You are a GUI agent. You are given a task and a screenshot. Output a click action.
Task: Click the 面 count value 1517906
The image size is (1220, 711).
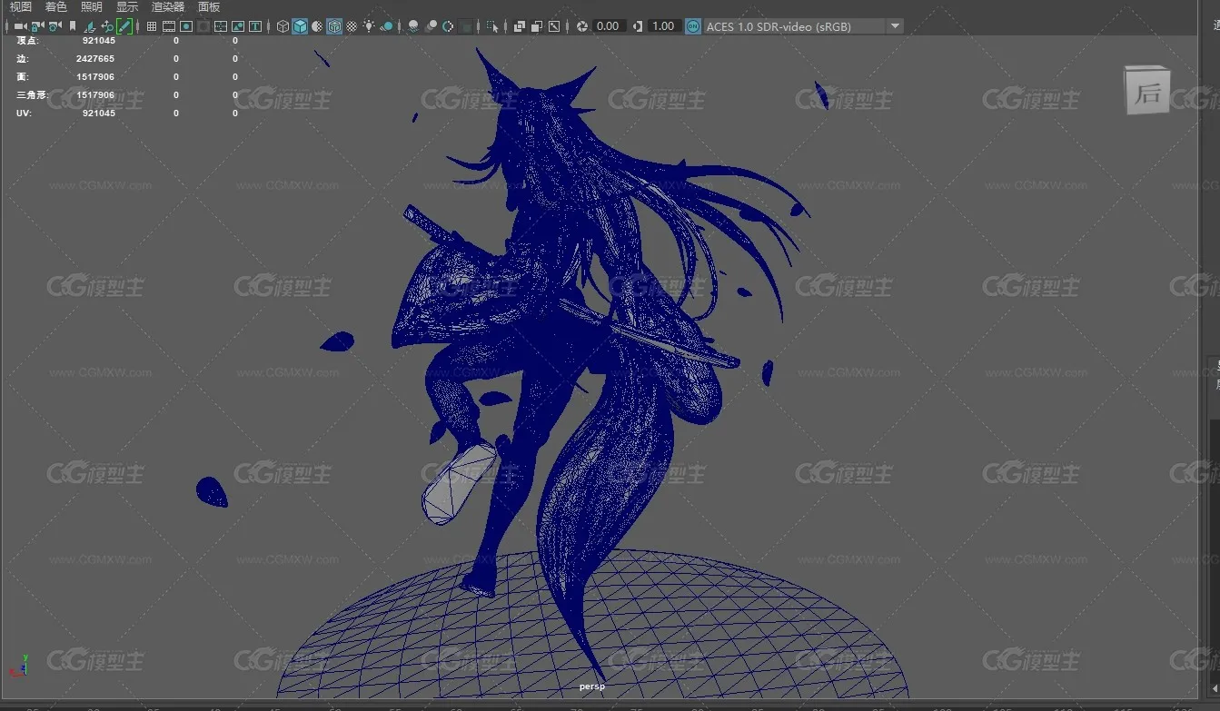95,76
